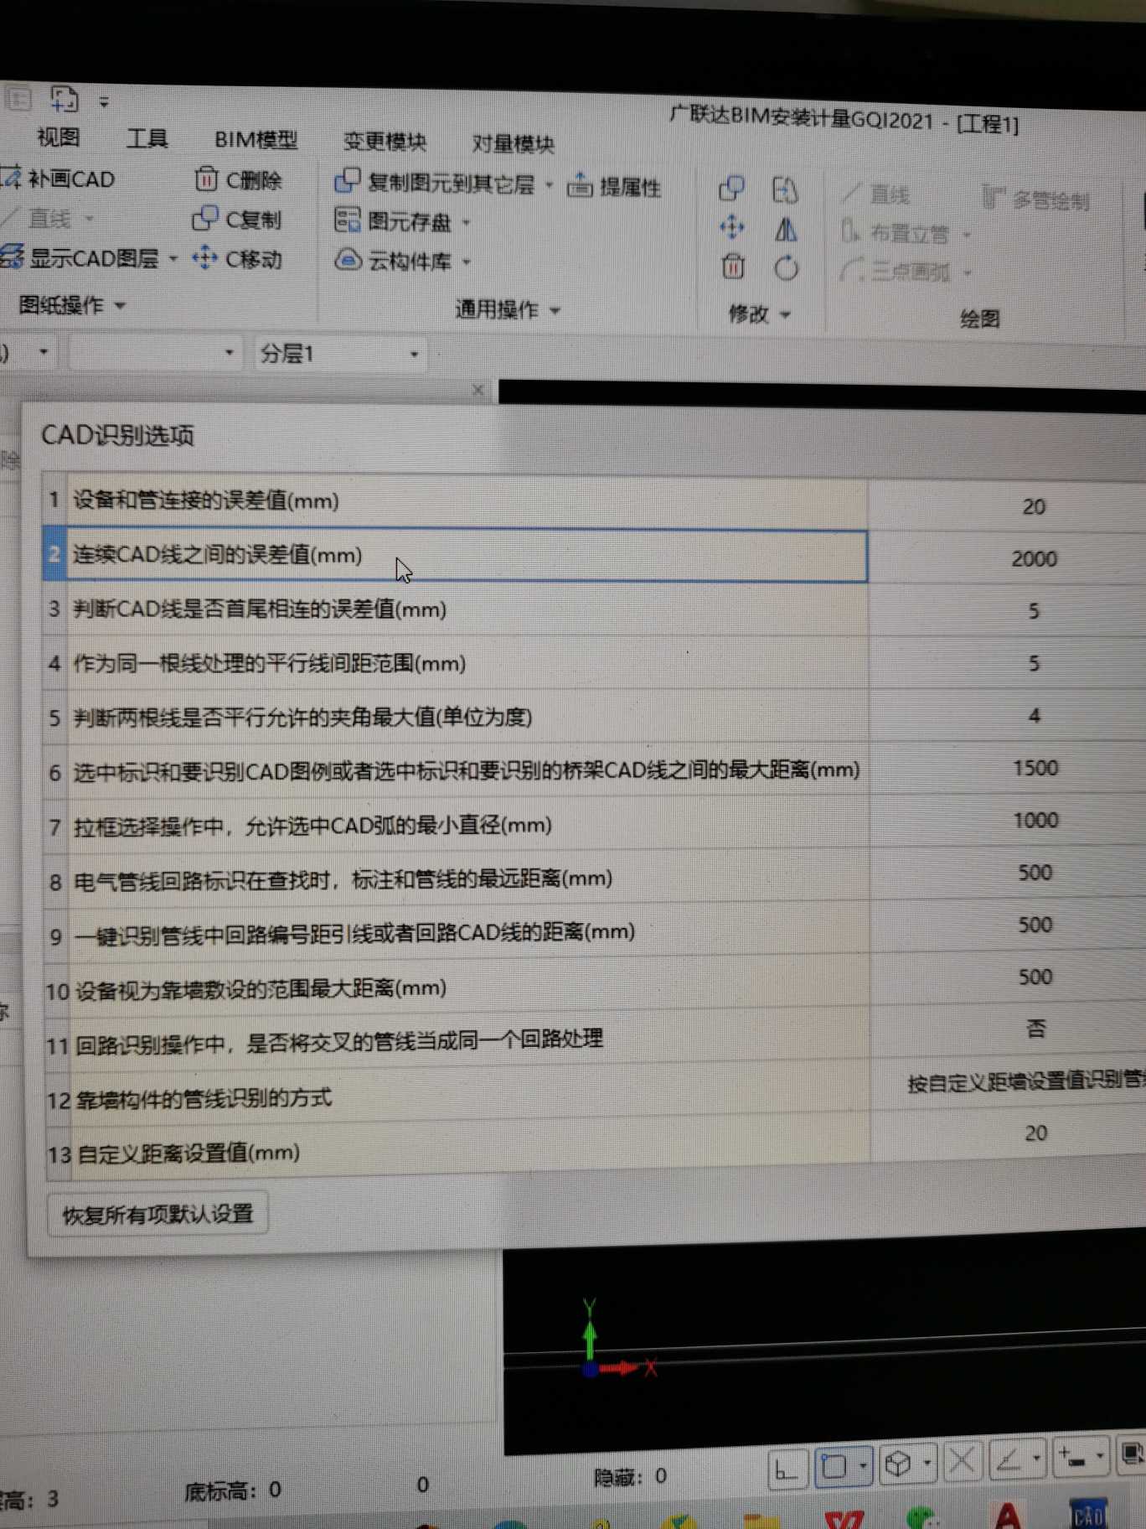Open the blue CAD taskbar icon
Image resolution: width=1146 pixels, height=1529 pixels.
tap(1088, 1513)
